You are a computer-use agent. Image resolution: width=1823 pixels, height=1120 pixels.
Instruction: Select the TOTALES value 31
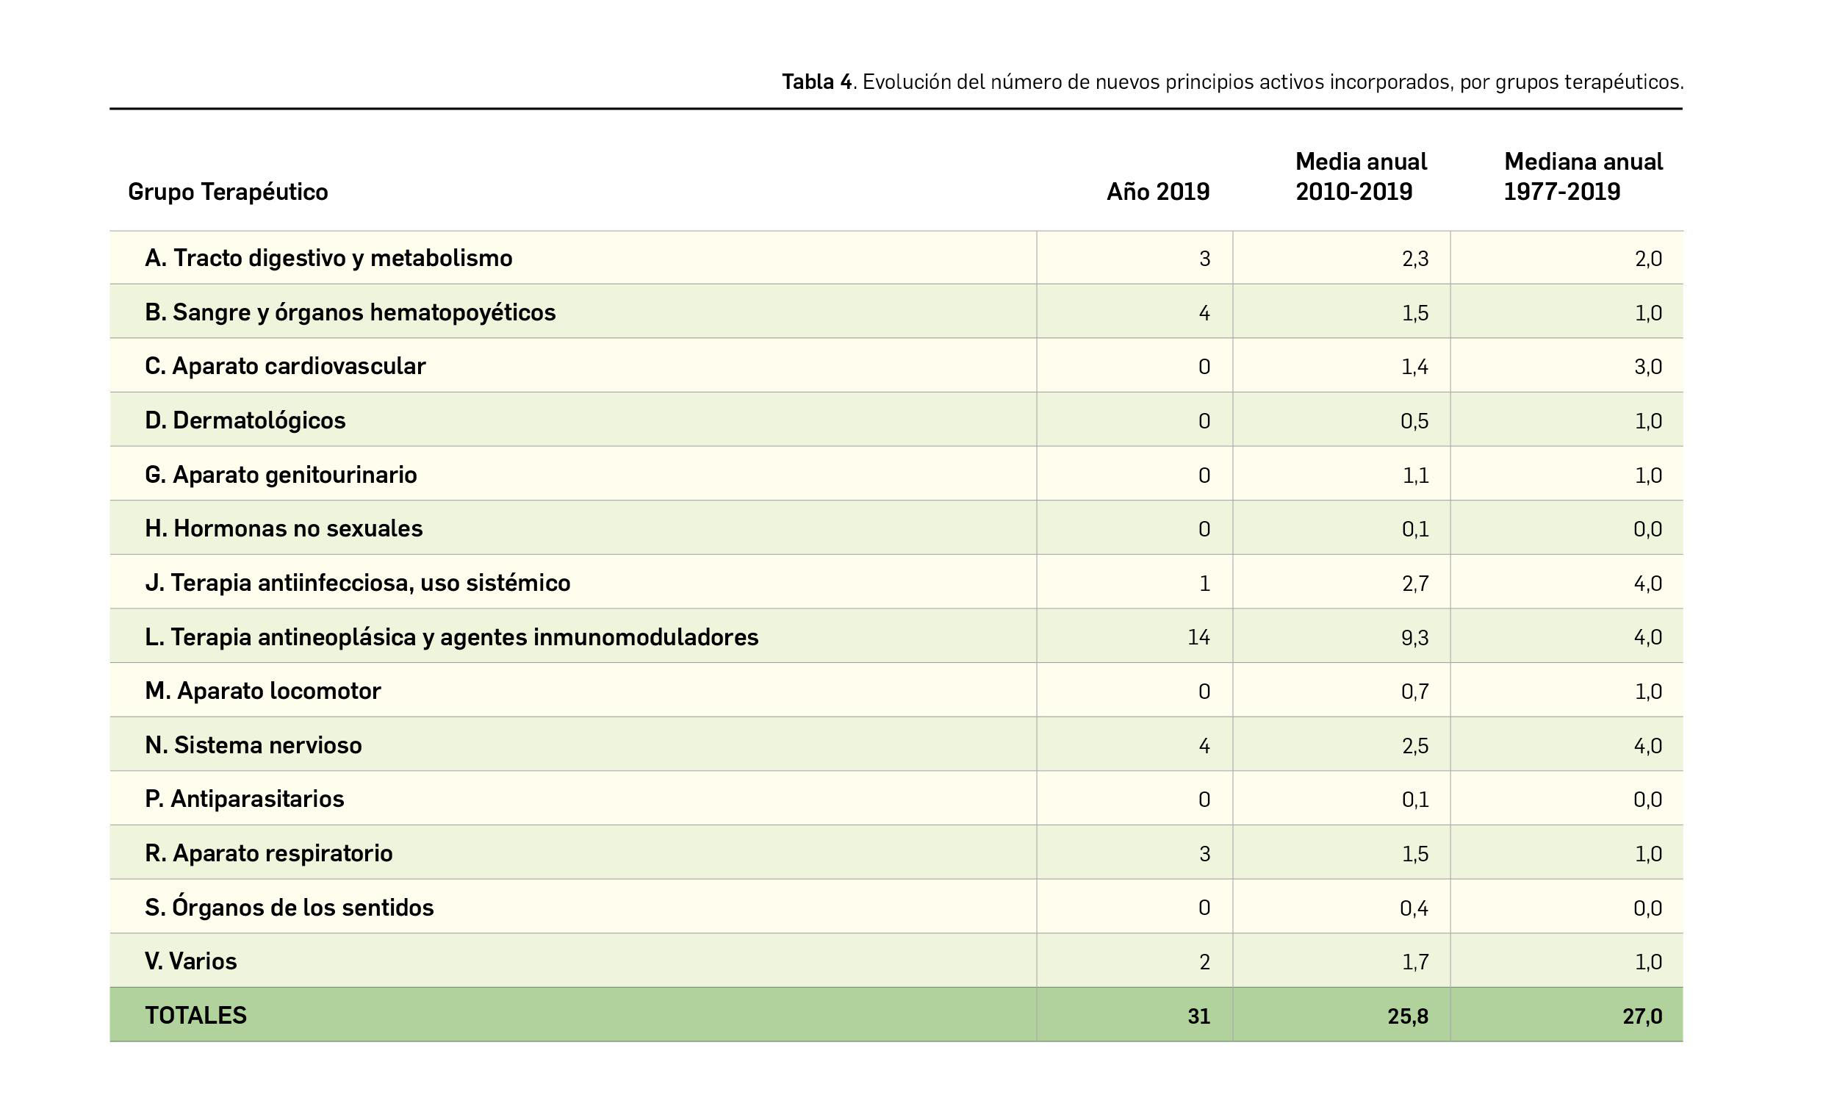click(x=1200, y=1016)
